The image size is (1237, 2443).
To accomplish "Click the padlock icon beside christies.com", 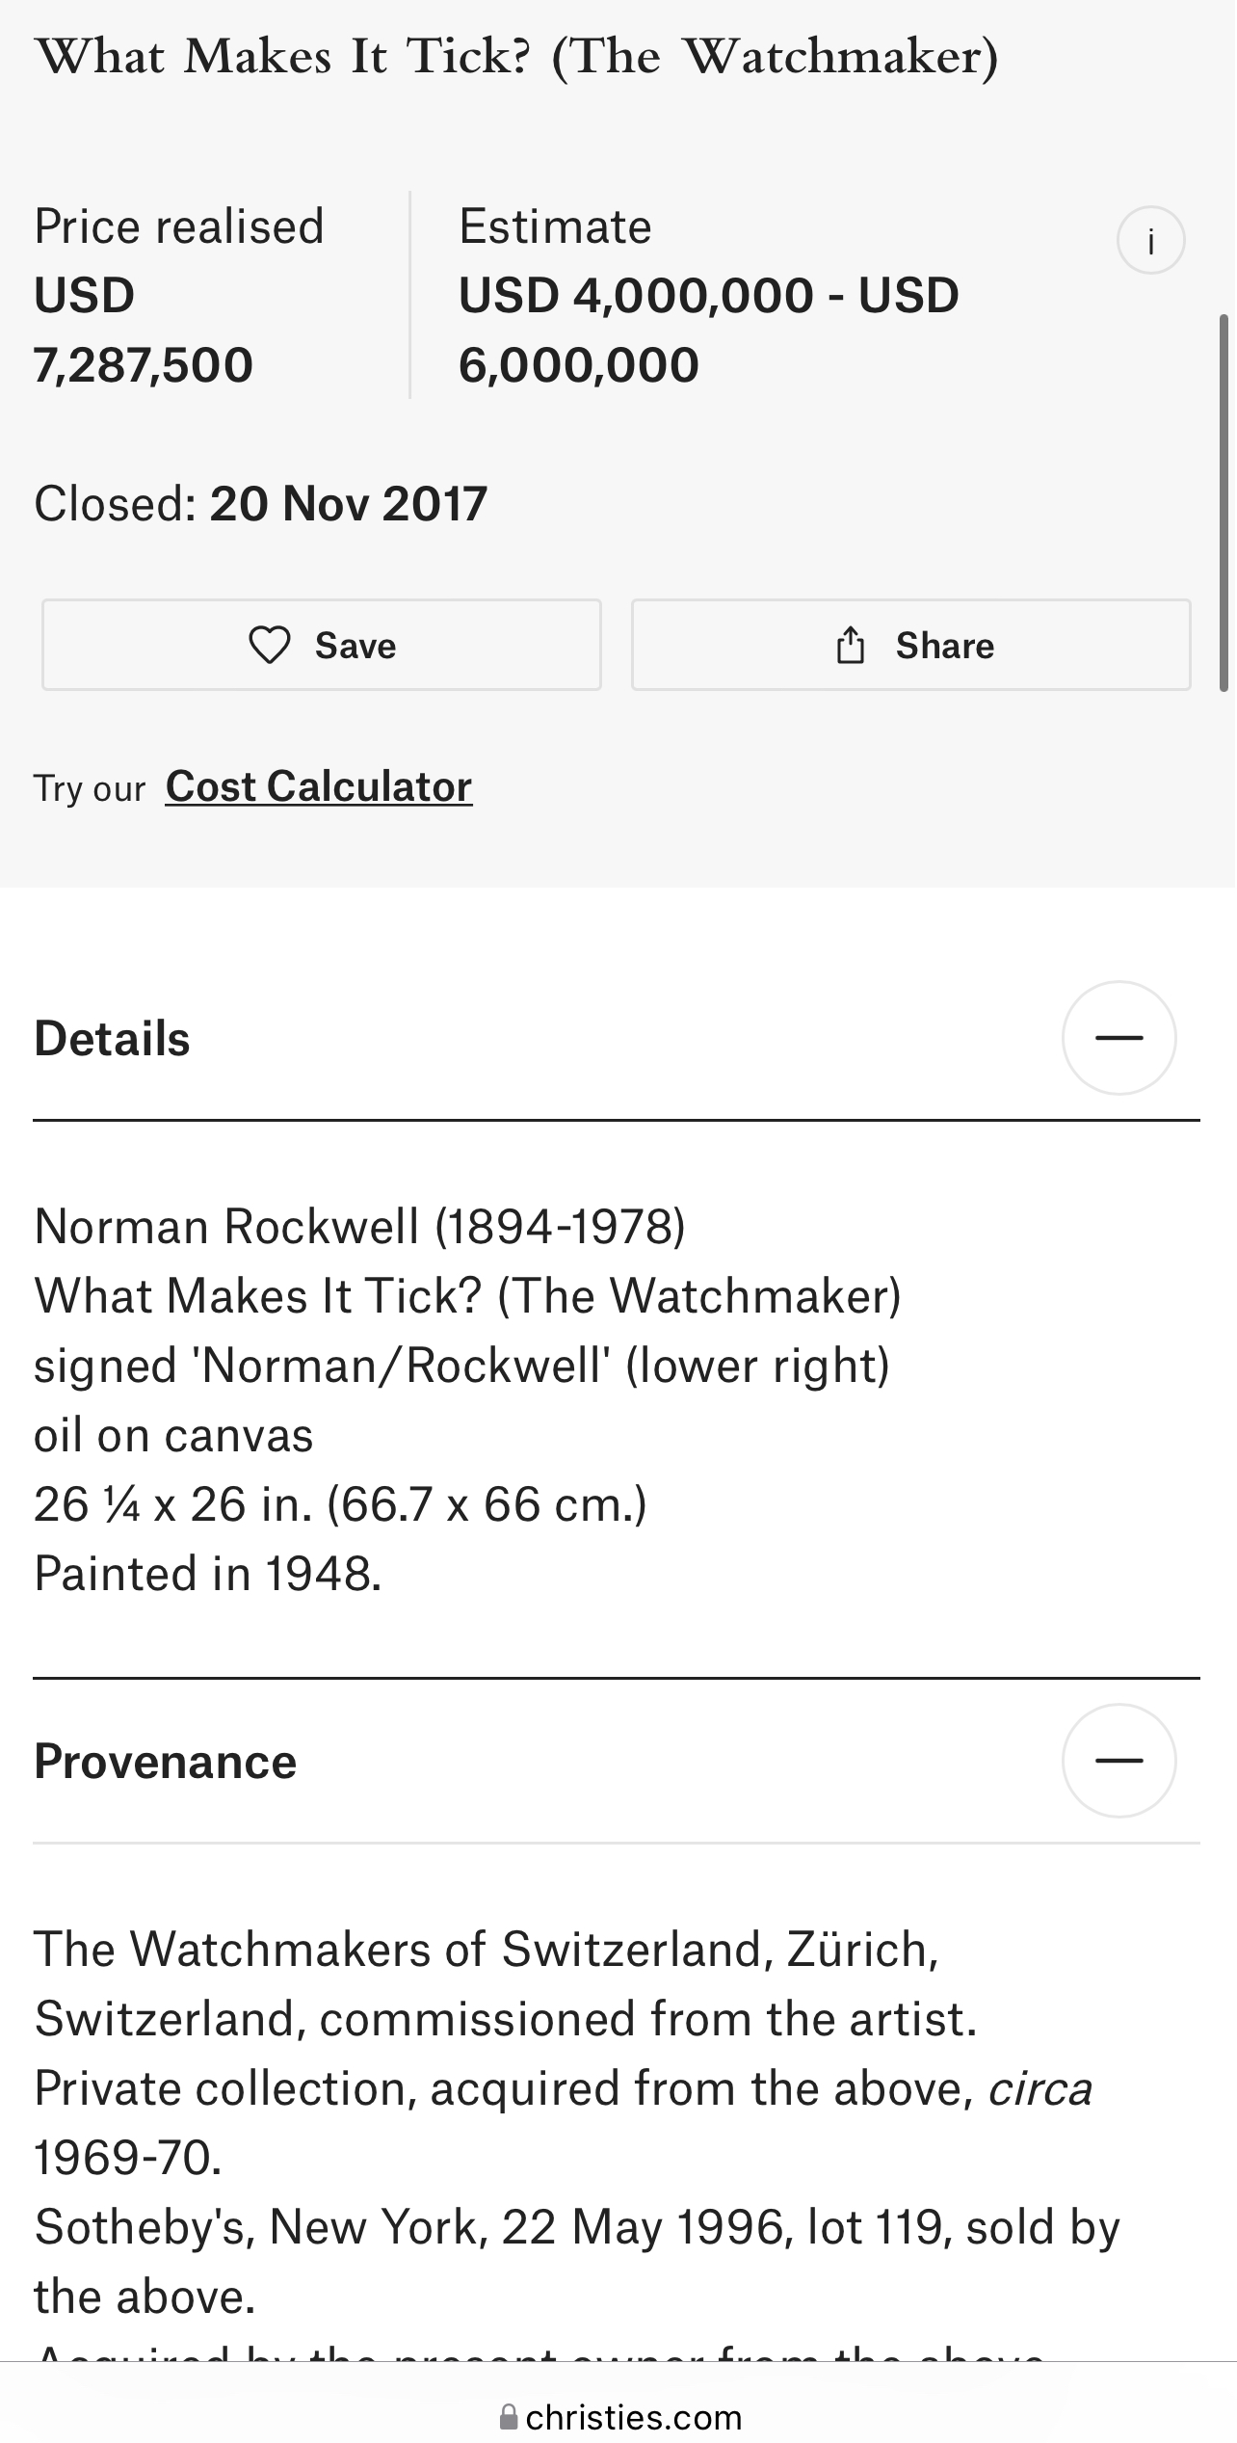I will tap(509, 2417).
